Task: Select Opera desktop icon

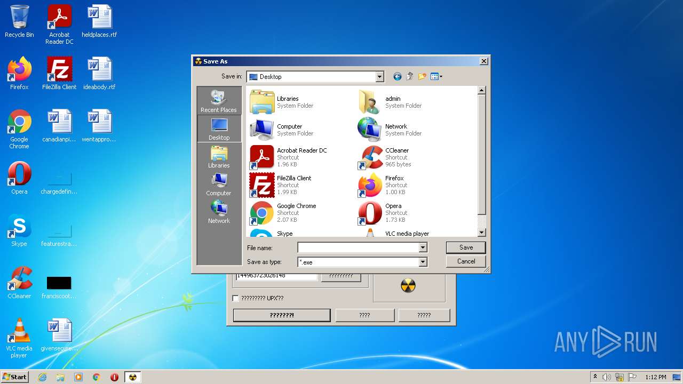Action: point(19,178)
